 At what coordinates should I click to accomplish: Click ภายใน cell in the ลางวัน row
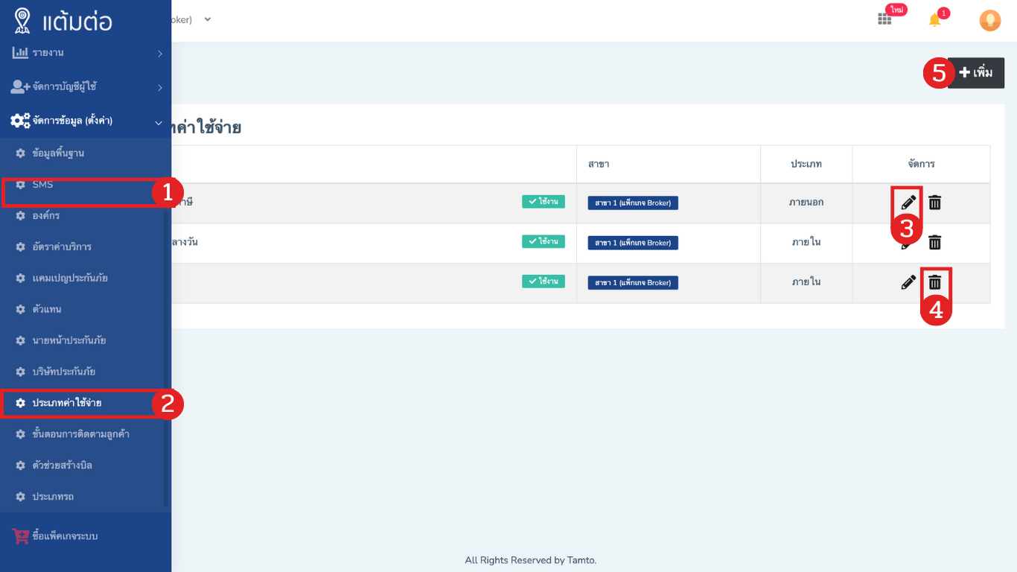pyautogui.click(x=806, y=242)
